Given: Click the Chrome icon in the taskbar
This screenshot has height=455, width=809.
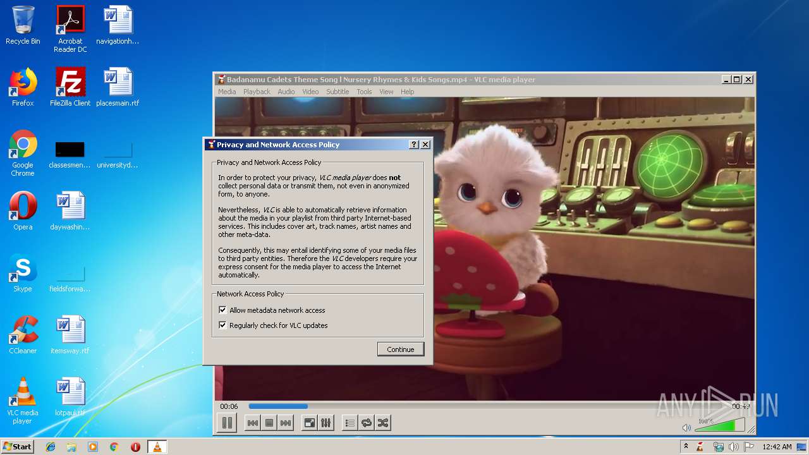Looking at the screenshot, I should coord(114,447).
